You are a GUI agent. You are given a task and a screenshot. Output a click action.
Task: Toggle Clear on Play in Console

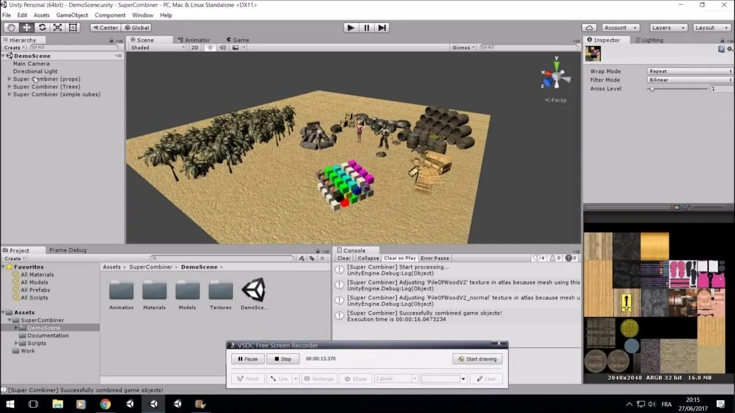[400, 258]
